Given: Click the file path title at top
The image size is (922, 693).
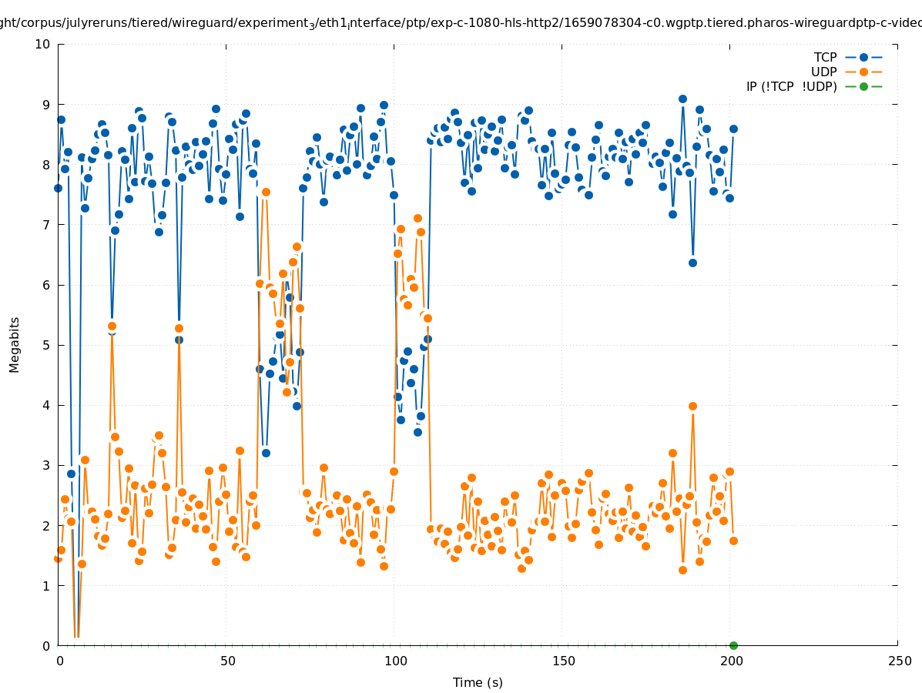Looking at the screenshot, I should (461, 23).
